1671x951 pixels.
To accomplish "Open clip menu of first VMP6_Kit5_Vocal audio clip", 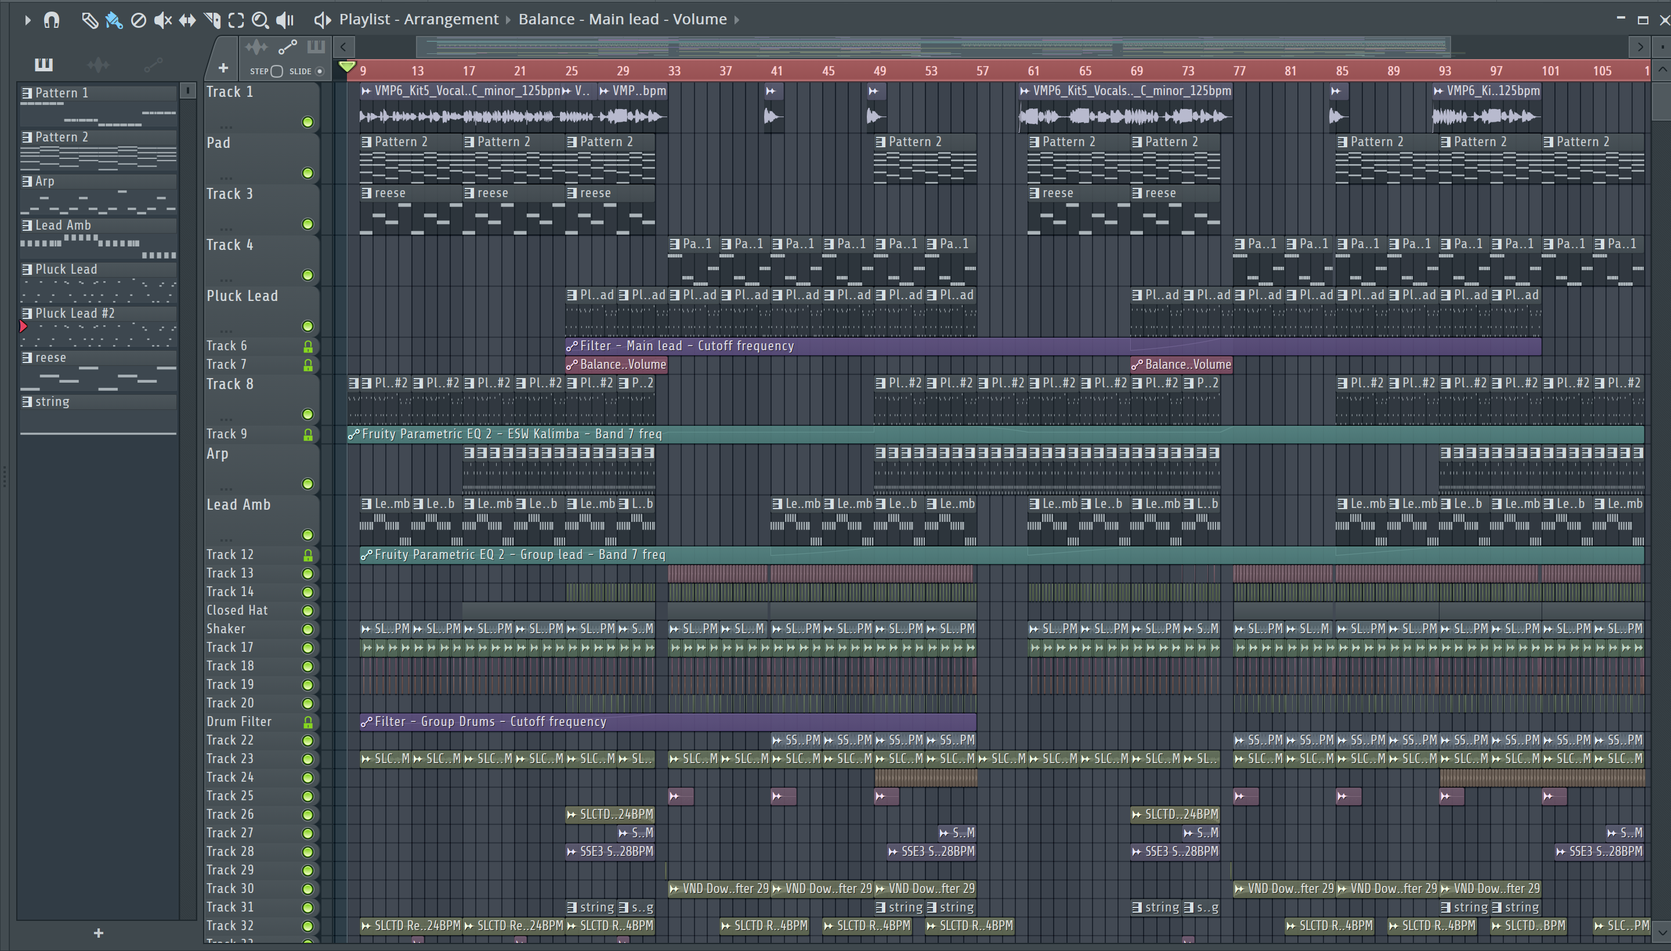I will [x=367, y=91].
